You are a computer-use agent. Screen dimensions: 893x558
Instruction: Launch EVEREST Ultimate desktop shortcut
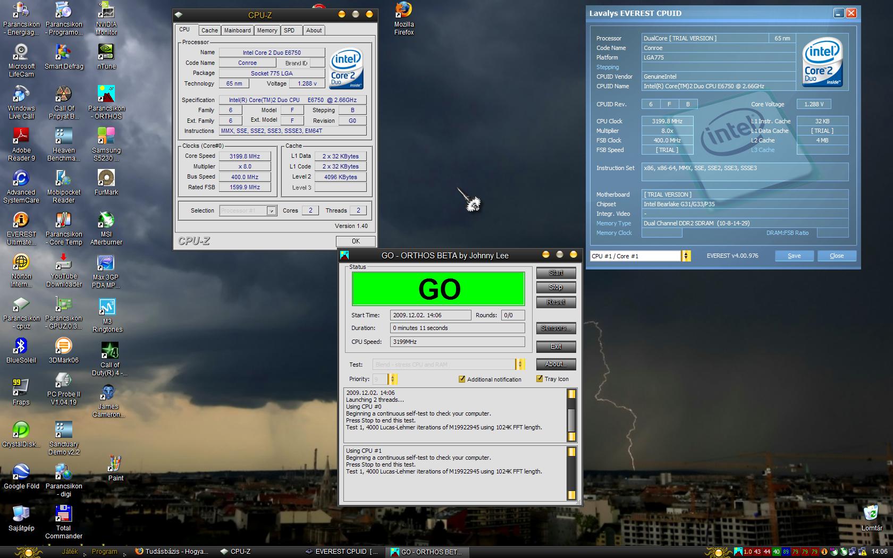point(21,228)
